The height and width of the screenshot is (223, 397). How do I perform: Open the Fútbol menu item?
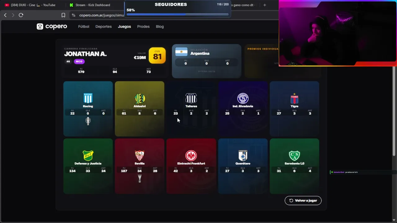[x=84, y=27]
